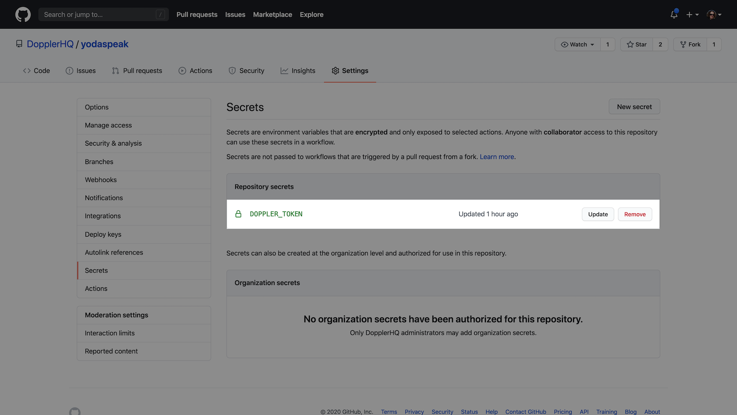Open the Watch dropdown button
Image resolution: width=737 pixels, height=415 pixels.
pyautogui.click(x=578, y=44)
